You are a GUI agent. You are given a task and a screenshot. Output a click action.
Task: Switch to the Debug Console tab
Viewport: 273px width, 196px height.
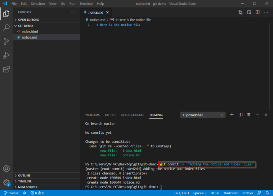tap(133, 115)
